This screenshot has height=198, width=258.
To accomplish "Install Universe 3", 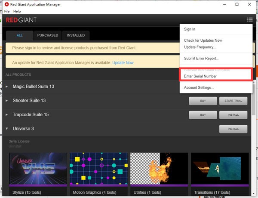I will (x=233, y=129).
